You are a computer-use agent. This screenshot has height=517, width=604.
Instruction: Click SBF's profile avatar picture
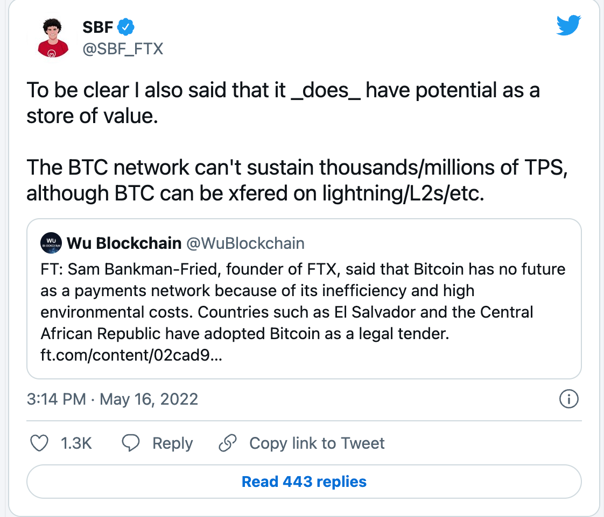53,37
